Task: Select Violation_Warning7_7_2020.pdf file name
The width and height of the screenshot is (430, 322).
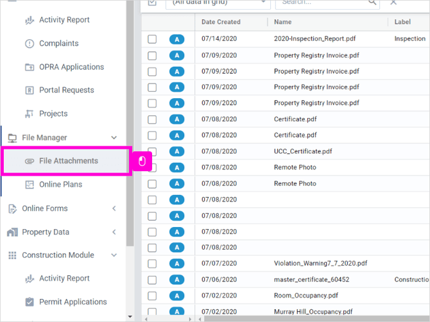Action: click(320, 264)
